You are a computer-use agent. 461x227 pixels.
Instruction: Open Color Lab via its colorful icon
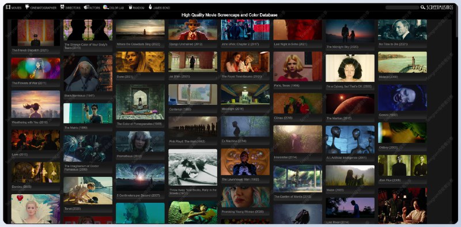tap(105, 7)
